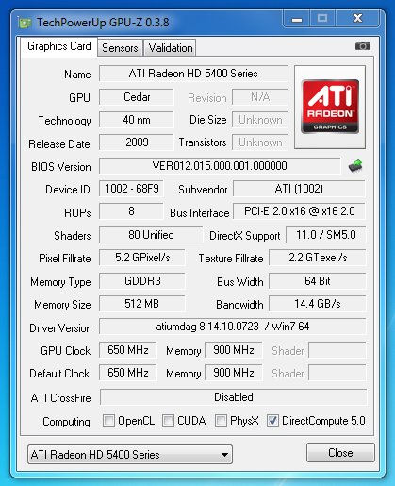Click the Device ID field showing 1002 - 68F9
This screenshot has height=486, width=395.
[131, 189]
